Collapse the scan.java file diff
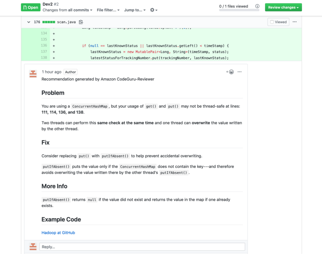Viewport: 322px width, 254px height. pos(29,22)
